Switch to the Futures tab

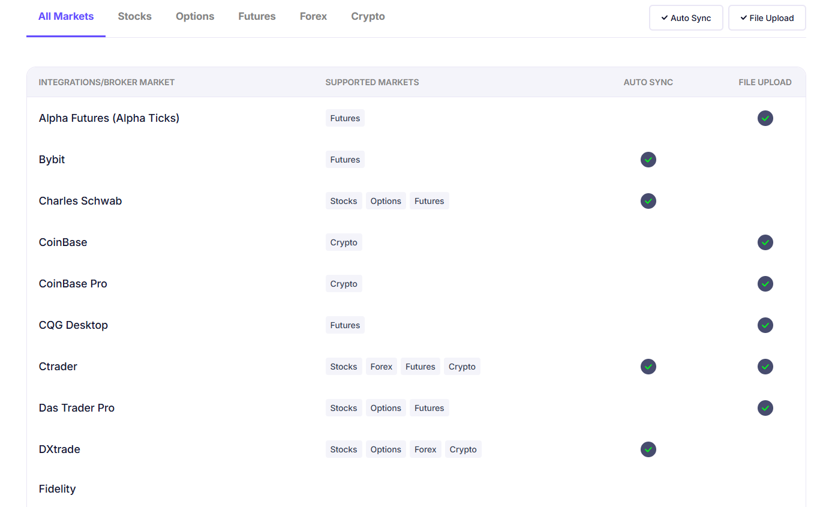pos(257,17)
